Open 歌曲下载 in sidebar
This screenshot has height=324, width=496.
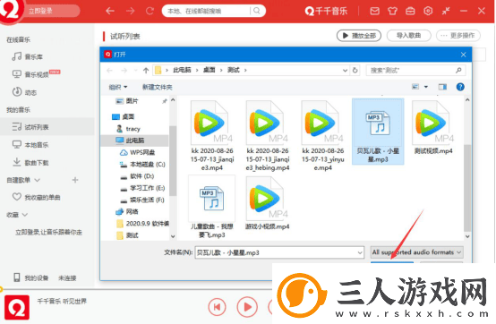(37, 163)
